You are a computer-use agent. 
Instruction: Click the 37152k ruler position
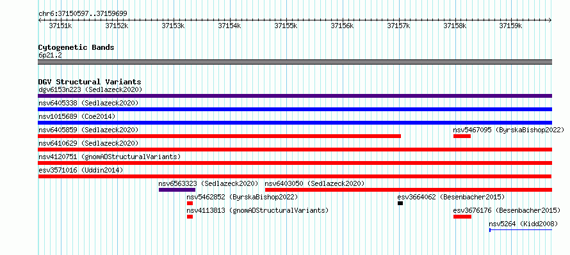tap(117, 26)
